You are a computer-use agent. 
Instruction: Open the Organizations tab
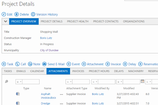(134, 21)
